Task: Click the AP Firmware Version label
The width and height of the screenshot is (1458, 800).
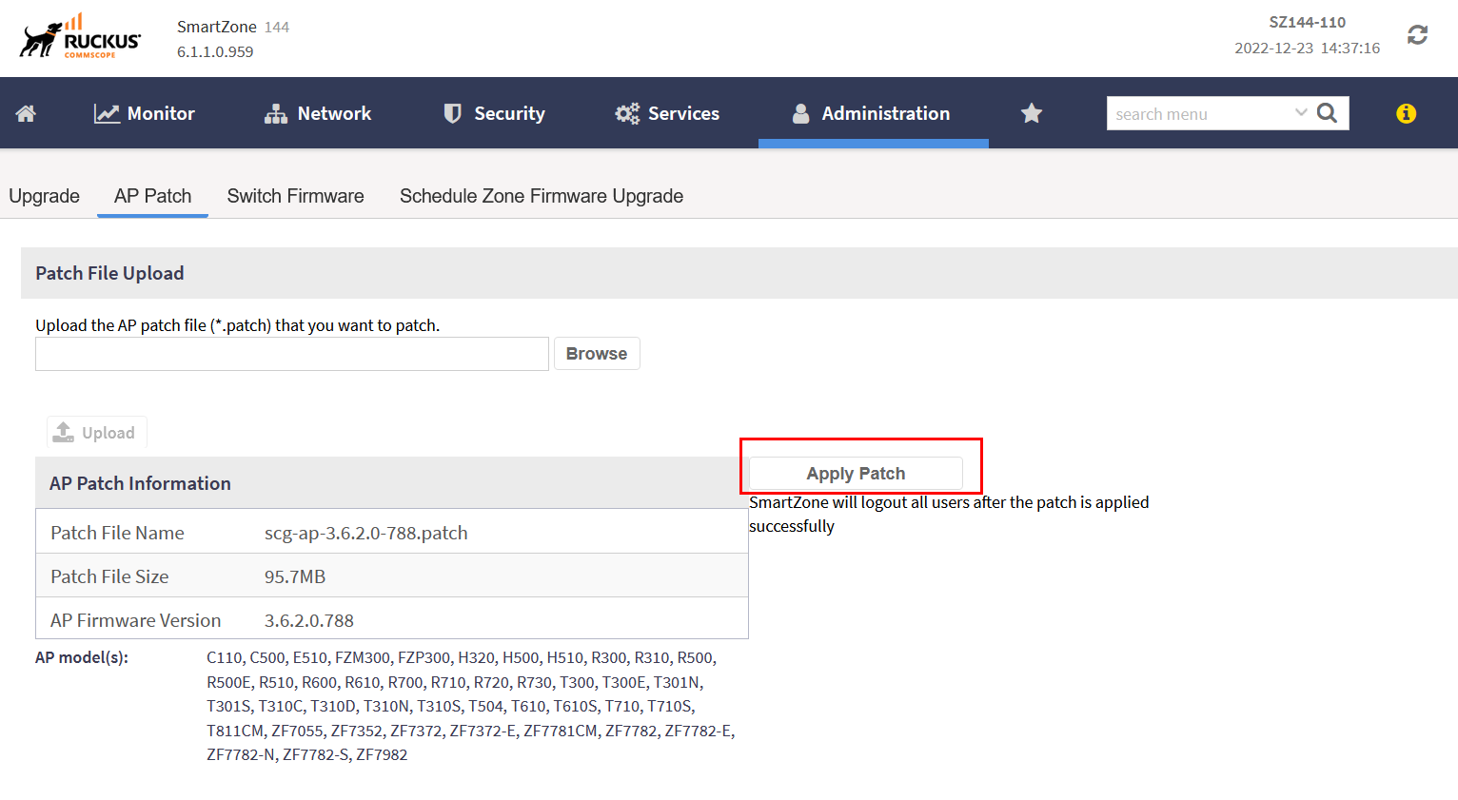Action: (135, 620)
